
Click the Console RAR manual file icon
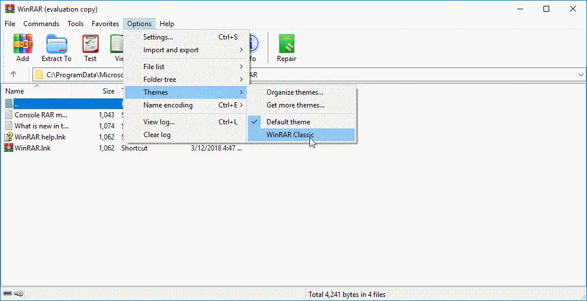click(9, 114)
